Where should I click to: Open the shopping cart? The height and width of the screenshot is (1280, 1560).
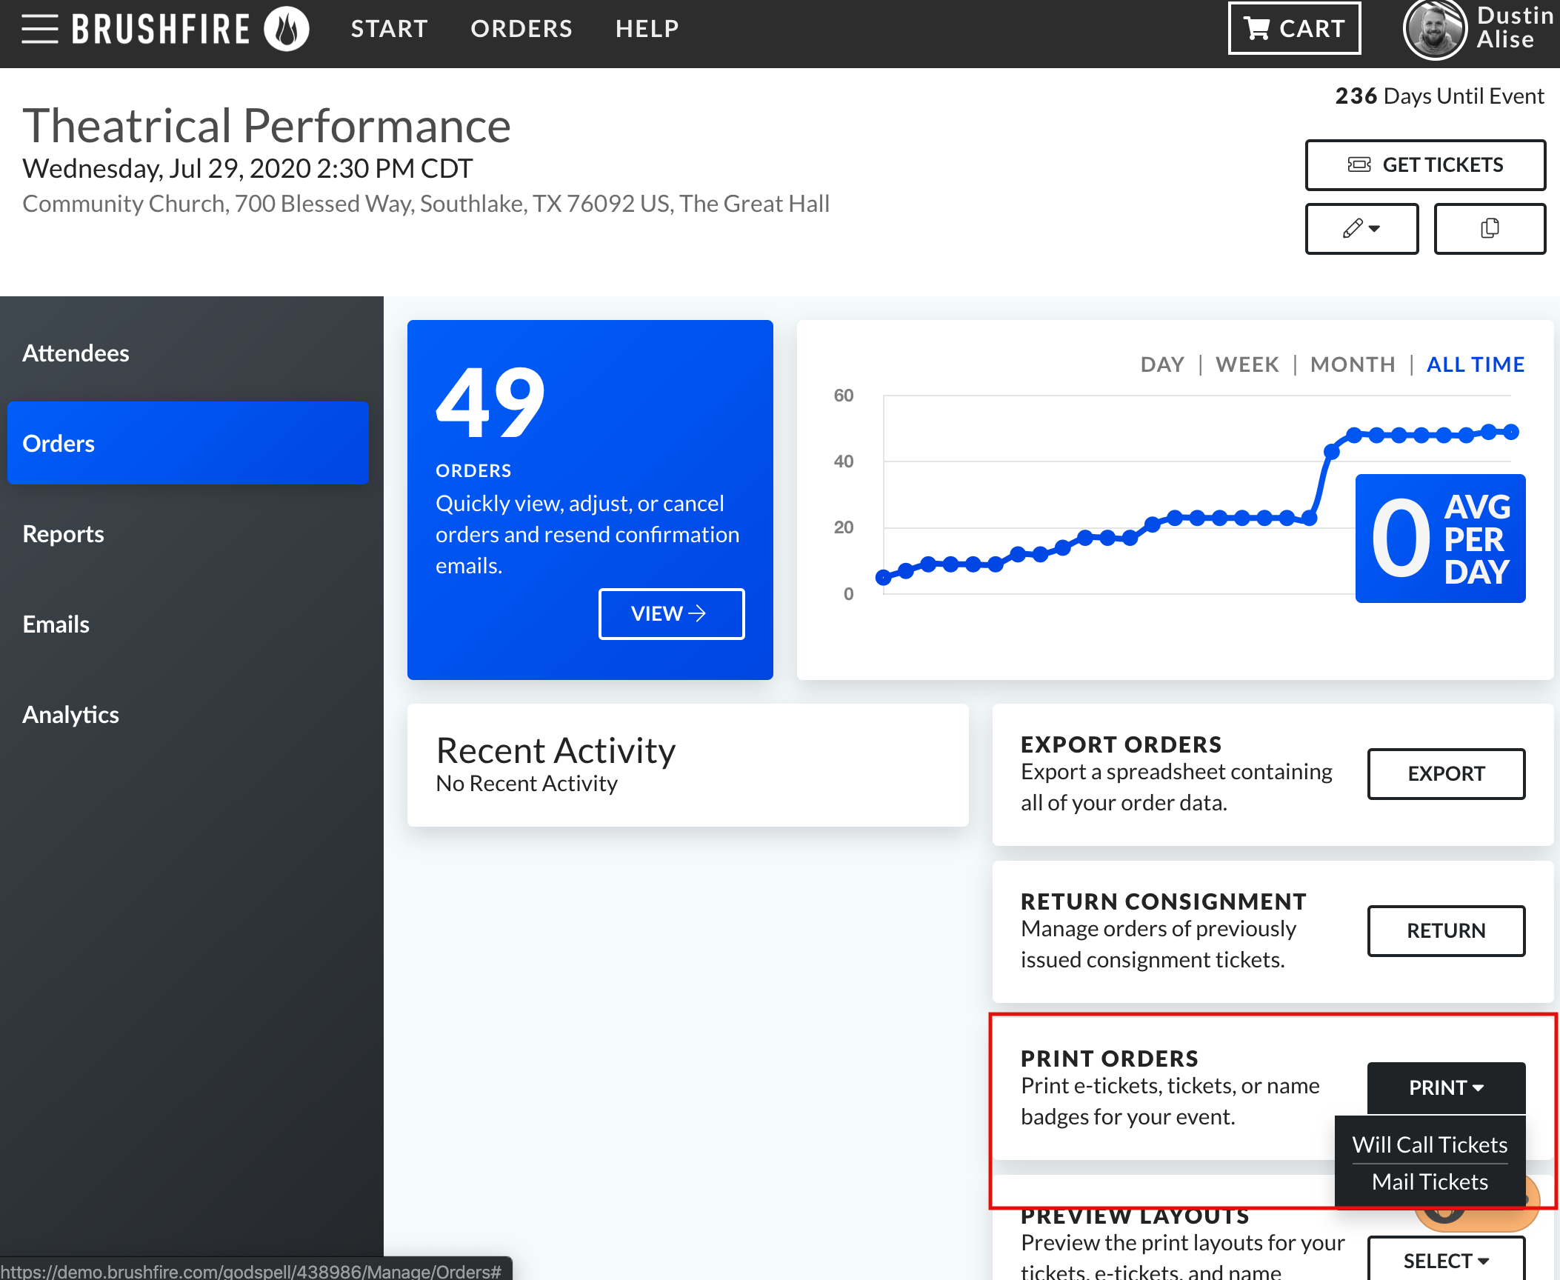tap(1294, 29)
